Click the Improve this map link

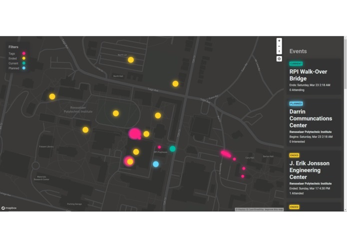274,209
